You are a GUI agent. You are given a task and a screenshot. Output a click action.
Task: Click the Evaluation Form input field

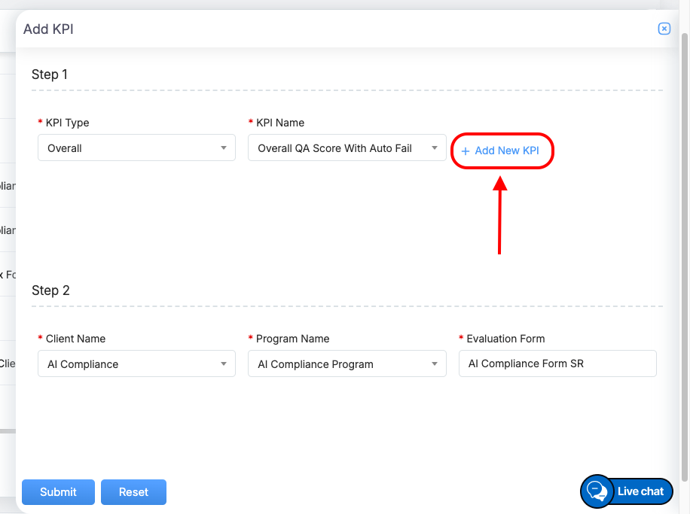[x=557, y=363]
